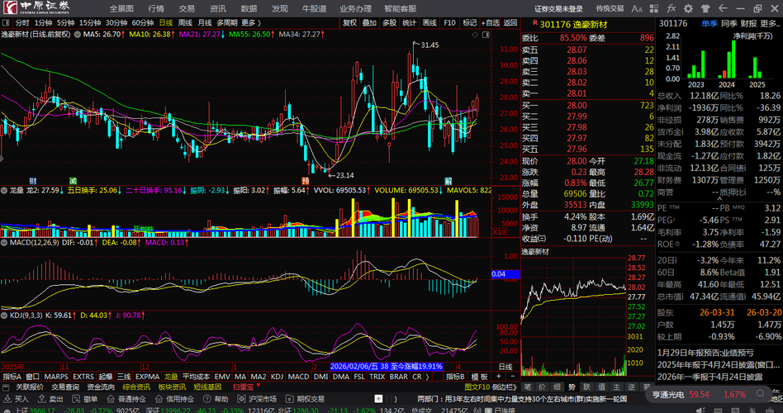Click the square icon left of 关联报价

pos(6,387)
